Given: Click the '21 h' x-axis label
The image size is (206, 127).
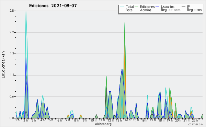Looking at the screenshot, I should [187, 120].
